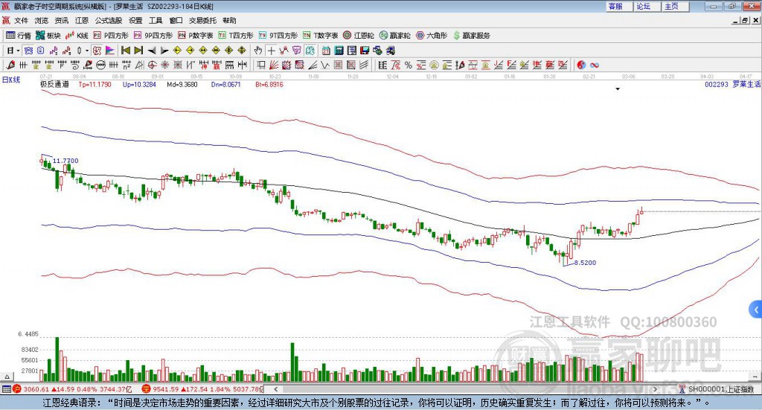This screenshot has width=762, height=410.
Task: Open the 资讯 menu
Action: point(62,20)
